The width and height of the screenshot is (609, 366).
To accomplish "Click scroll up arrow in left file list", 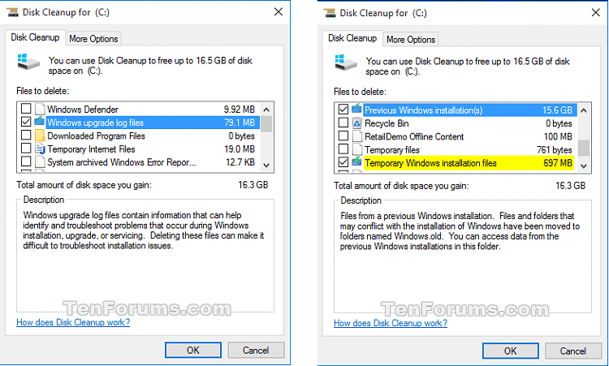I will pos(266,110).
